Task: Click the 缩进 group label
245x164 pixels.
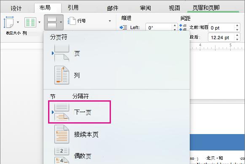Action: click(126, 18)
